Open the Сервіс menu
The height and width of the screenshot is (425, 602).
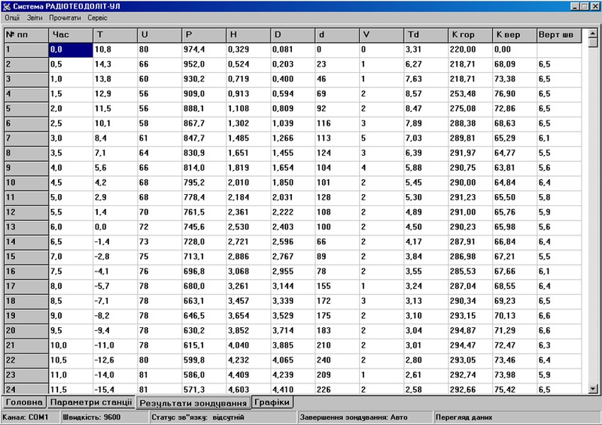[x=97, y=17]
